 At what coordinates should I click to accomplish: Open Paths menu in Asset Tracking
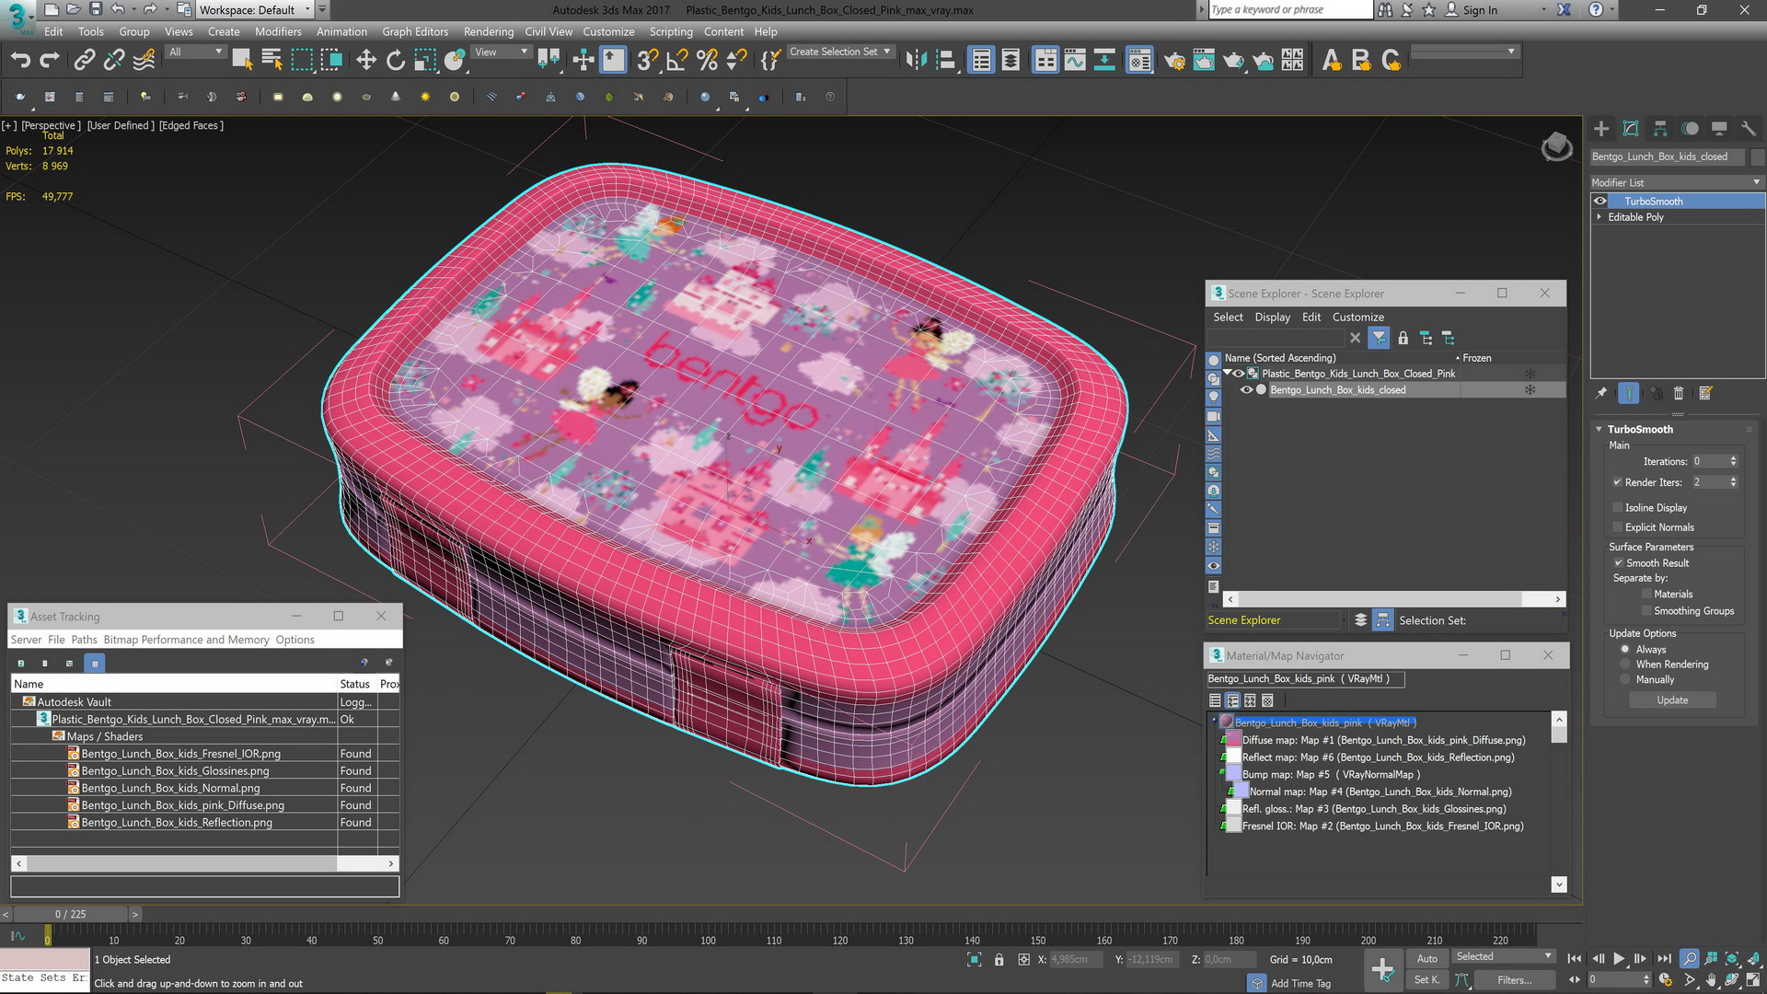coord(84,640)
